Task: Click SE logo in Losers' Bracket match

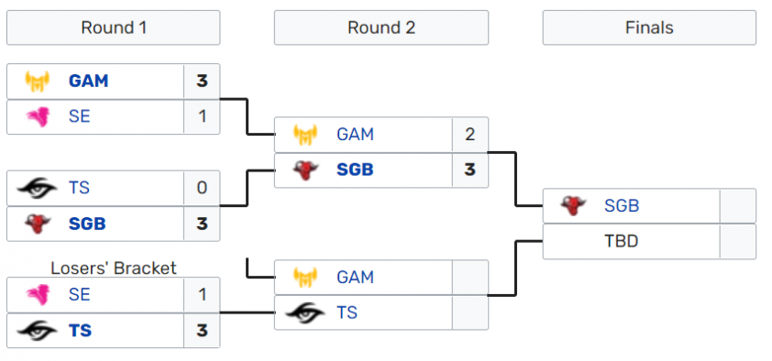Action: click(x=38, y=295)
